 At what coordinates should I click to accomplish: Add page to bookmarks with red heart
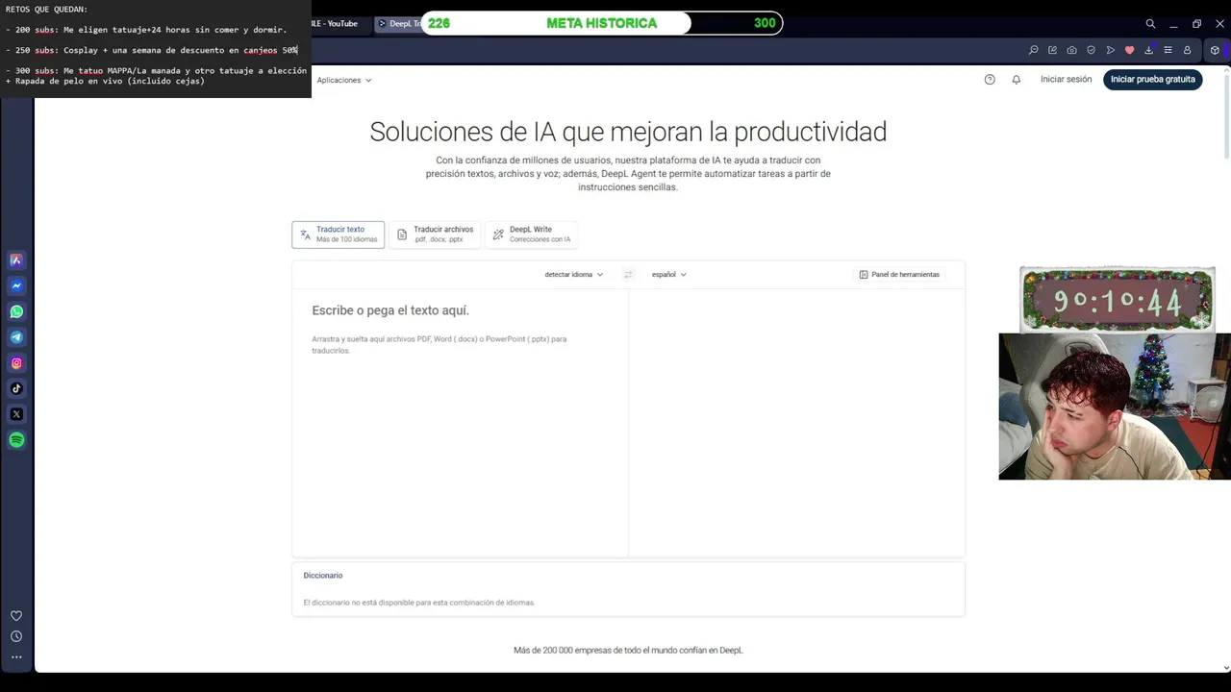(1129, 50)
